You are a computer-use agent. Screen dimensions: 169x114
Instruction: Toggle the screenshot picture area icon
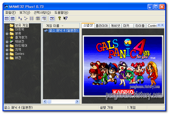coord(12,19)
